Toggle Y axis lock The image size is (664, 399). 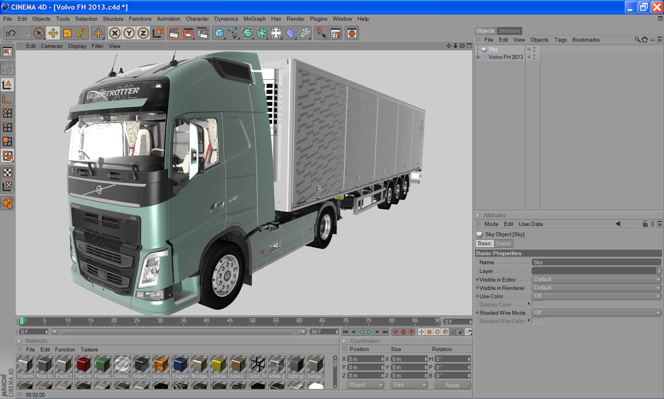point(129,33)
